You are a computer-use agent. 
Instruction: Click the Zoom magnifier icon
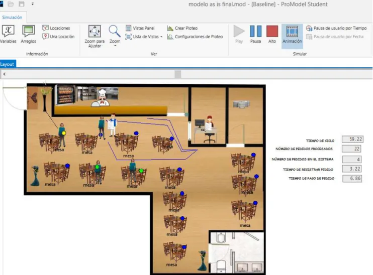[115, 32]
